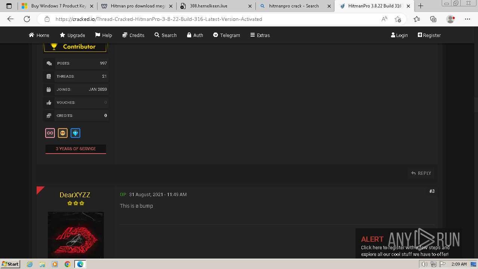Click the site lock info icon
Image resolution: width=478 pixels, height=269 pixels.
(x=47, y=19)
